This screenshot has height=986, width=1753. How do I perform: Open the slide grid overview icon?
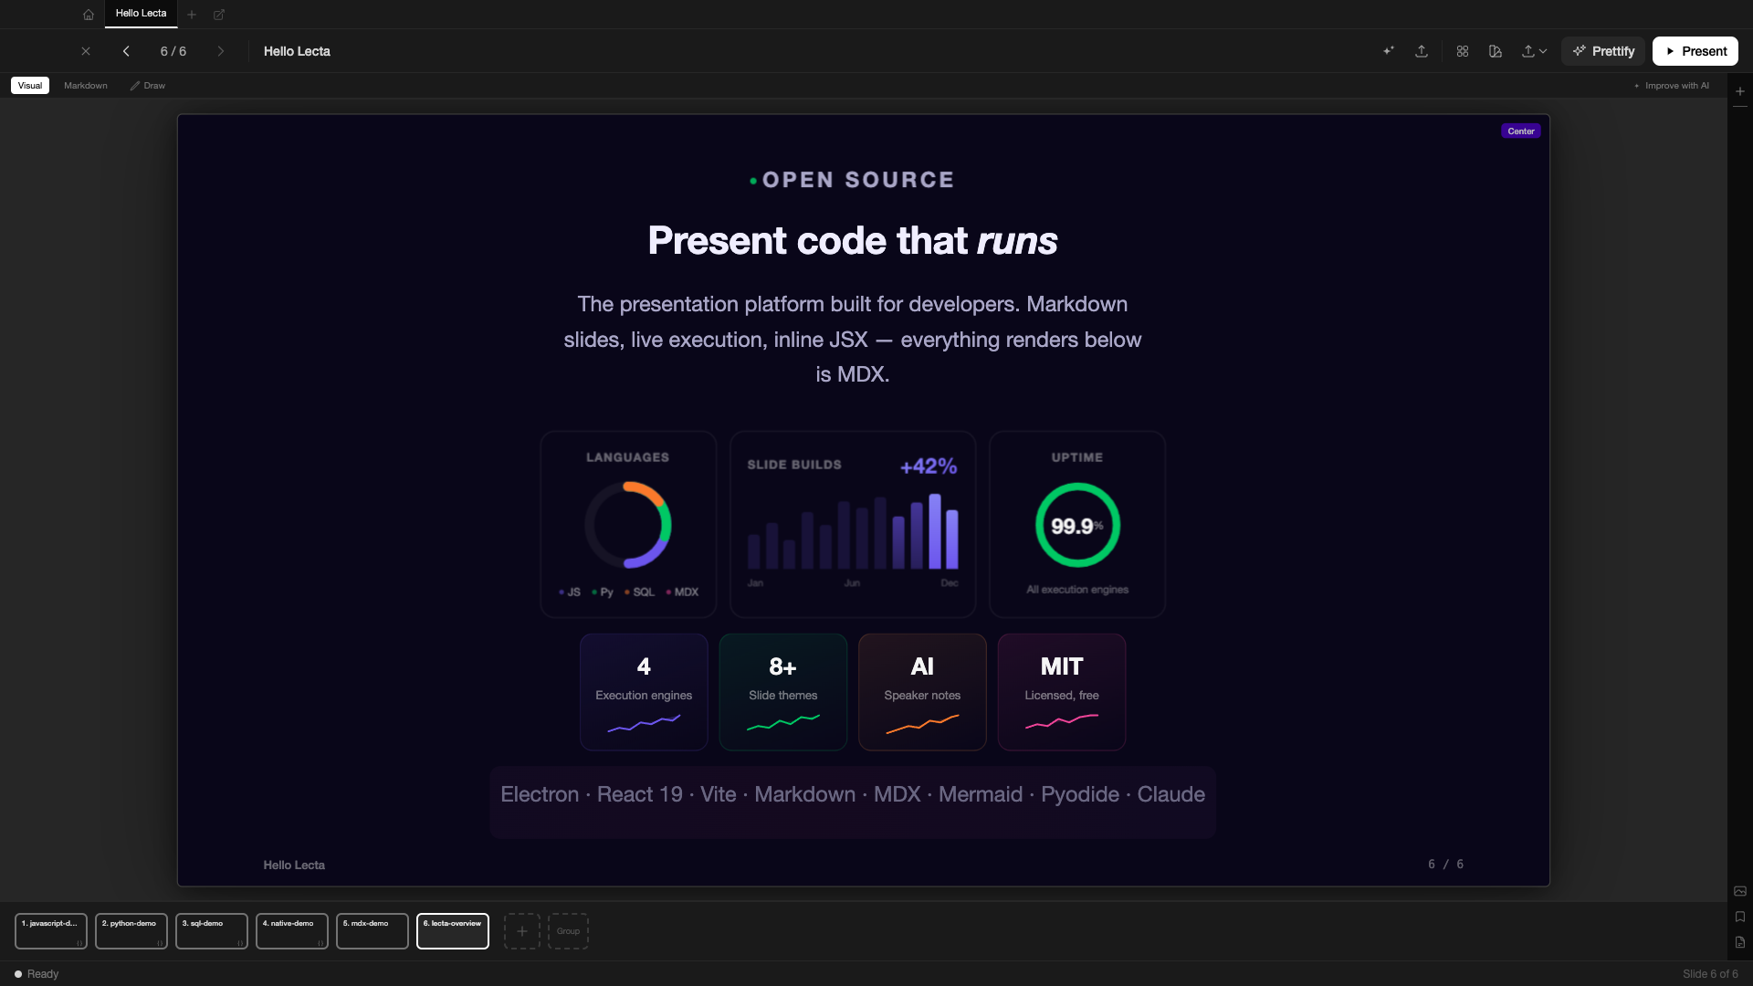pyautogui.click(x=1463, y=51)
